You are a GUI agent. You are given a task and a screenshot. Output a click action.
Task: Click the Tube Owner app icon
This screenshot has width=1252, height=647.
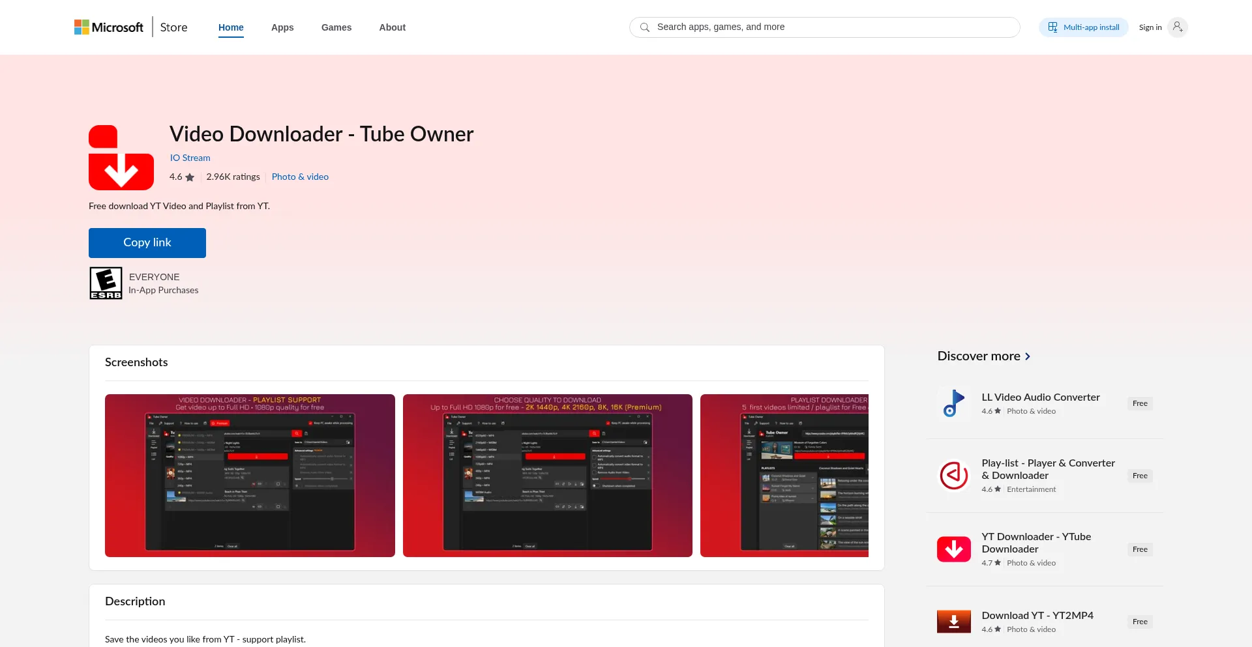(121, 158)
